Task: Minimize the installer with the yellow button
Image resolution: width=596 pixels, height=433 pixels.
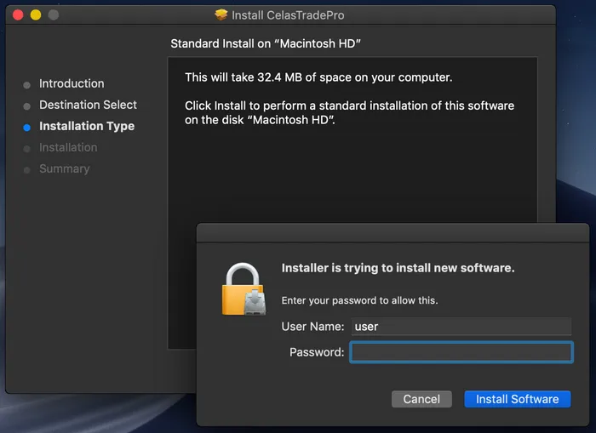Action: tap(36, 15)
